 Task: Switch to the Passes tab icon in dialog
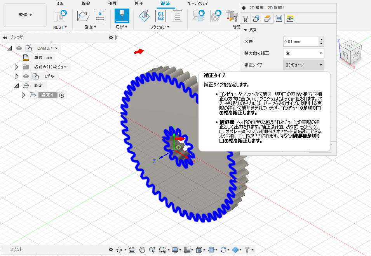click(279, 19)
